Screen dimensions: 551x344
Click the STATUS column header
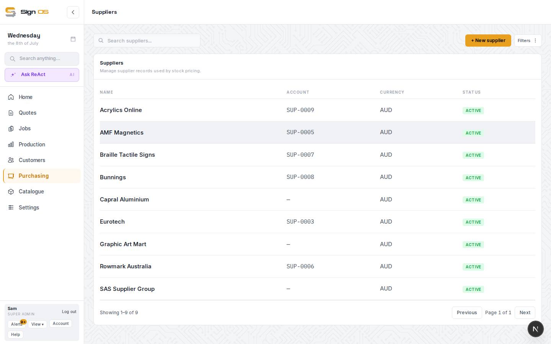pyautogui.click(x=471, y=92)
